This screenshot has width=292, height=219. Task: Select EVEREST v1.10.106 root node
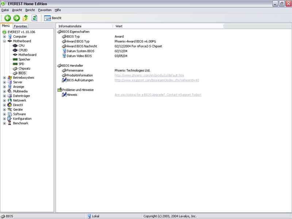click(x=21, y=32)
